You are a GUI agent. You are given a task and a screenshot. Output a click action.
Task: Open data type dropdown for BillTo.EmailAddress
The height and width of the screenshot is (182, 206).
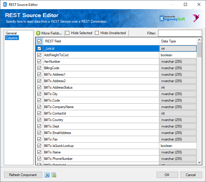click(178, 133)
